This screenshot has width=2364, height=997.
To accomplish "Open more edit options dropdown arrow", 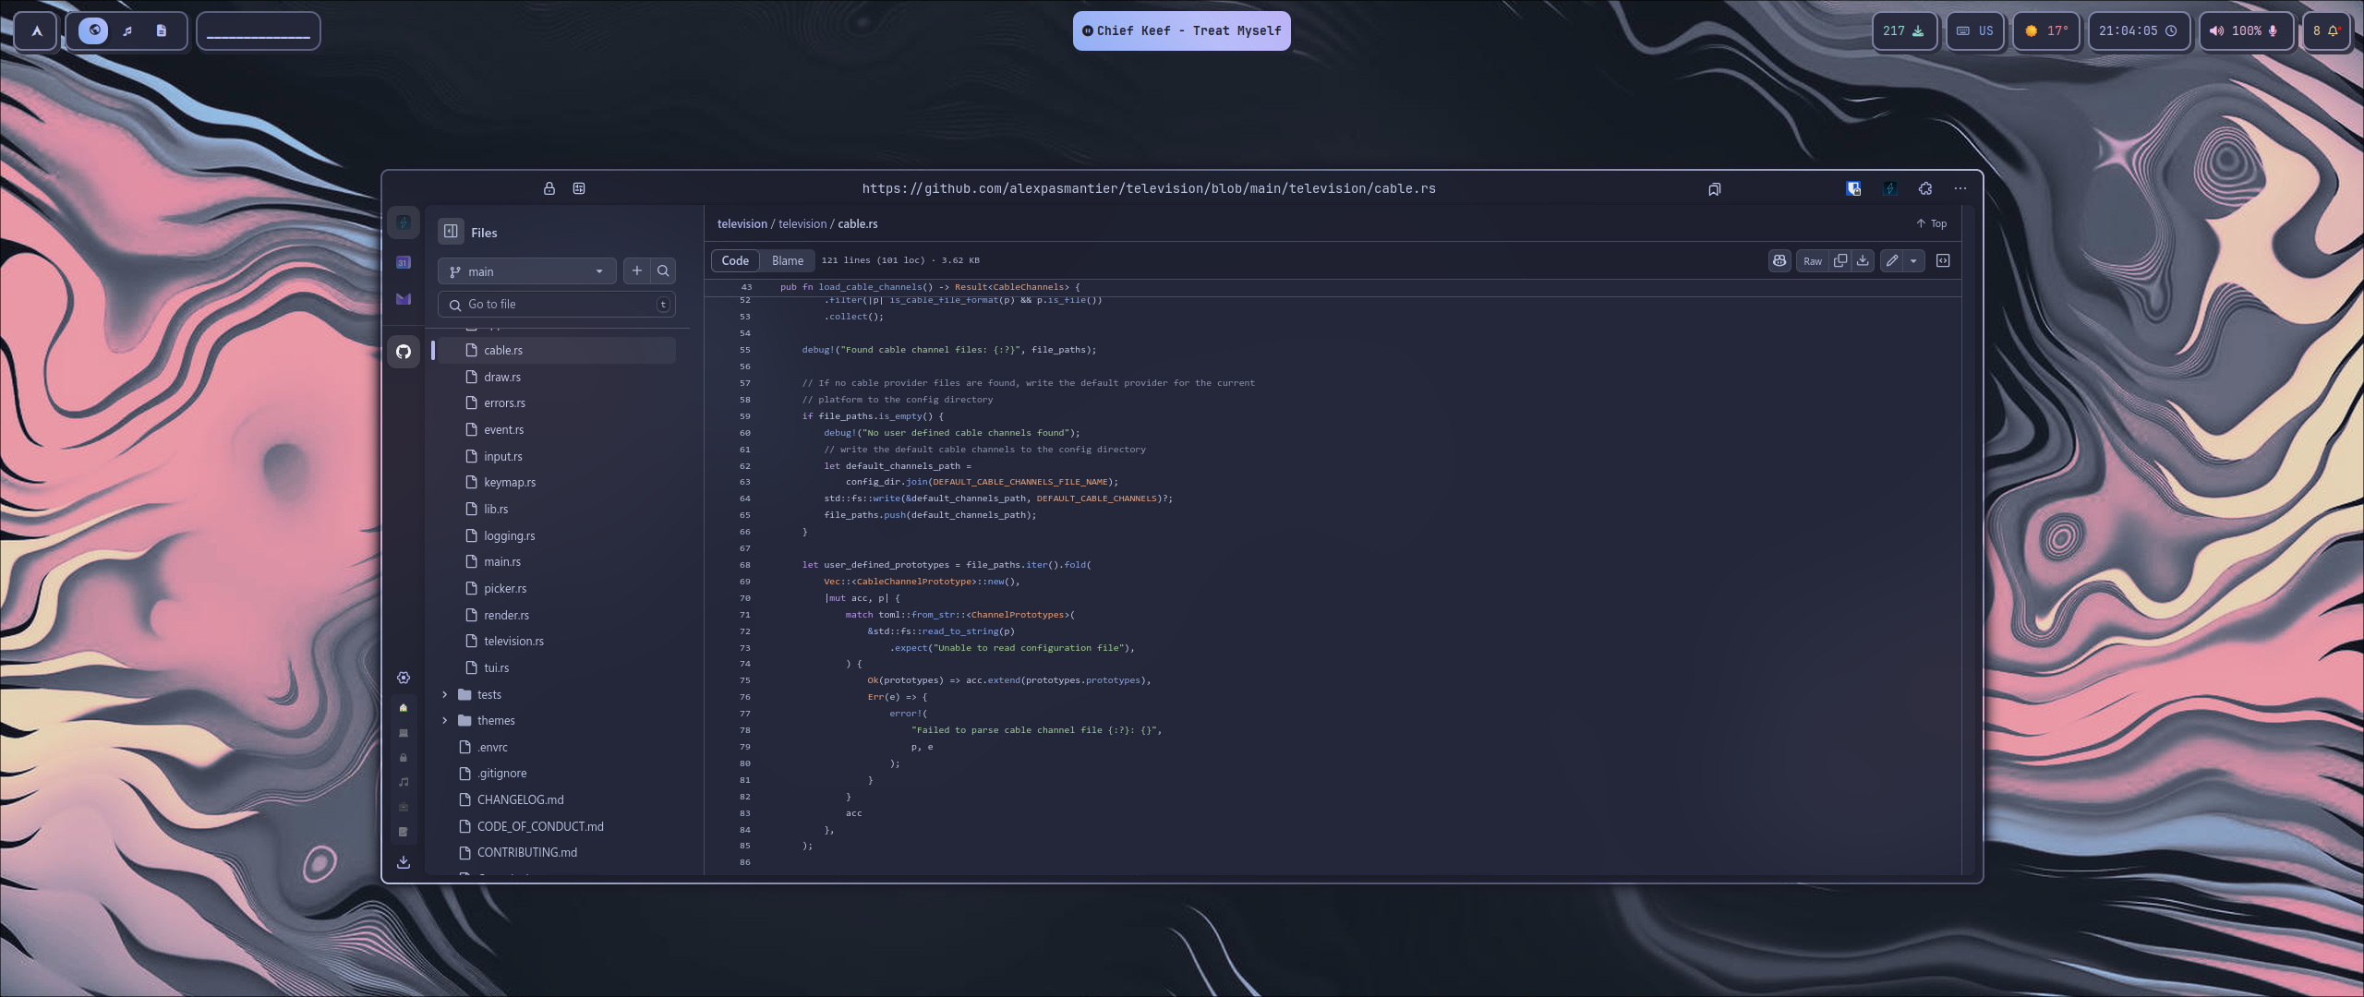I will click(1913, 261).
